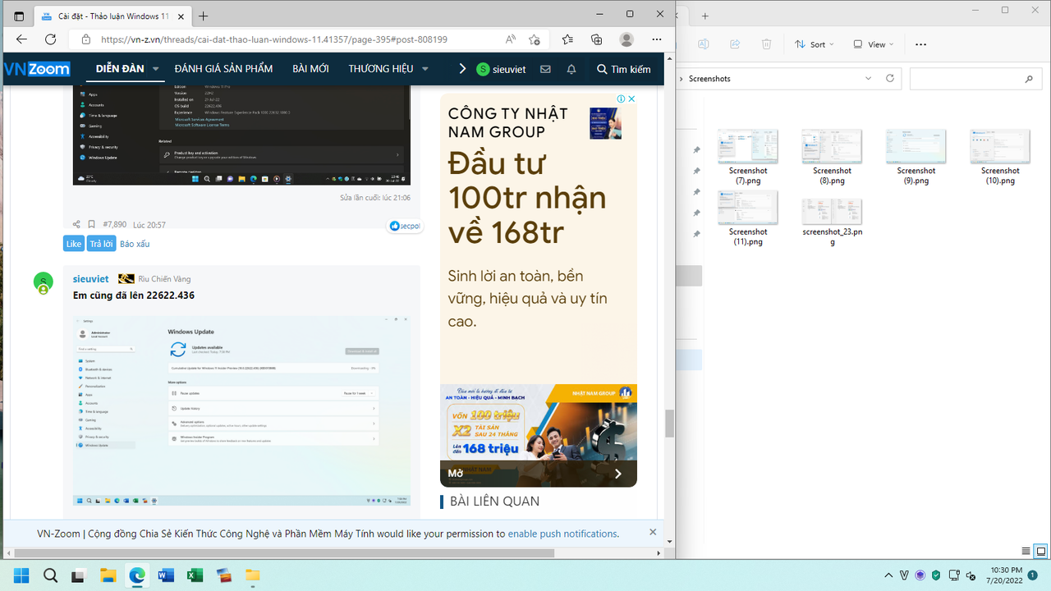Expand THƯƠNG HIỆU dropdown arrow
The width and height of the screenshot is (1051, 591).
[x=425, y=69]
